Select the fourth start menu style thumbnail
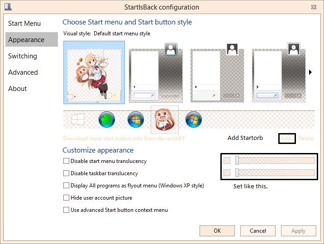This screenshot has width=324, height=244. (x=279, y=72)
